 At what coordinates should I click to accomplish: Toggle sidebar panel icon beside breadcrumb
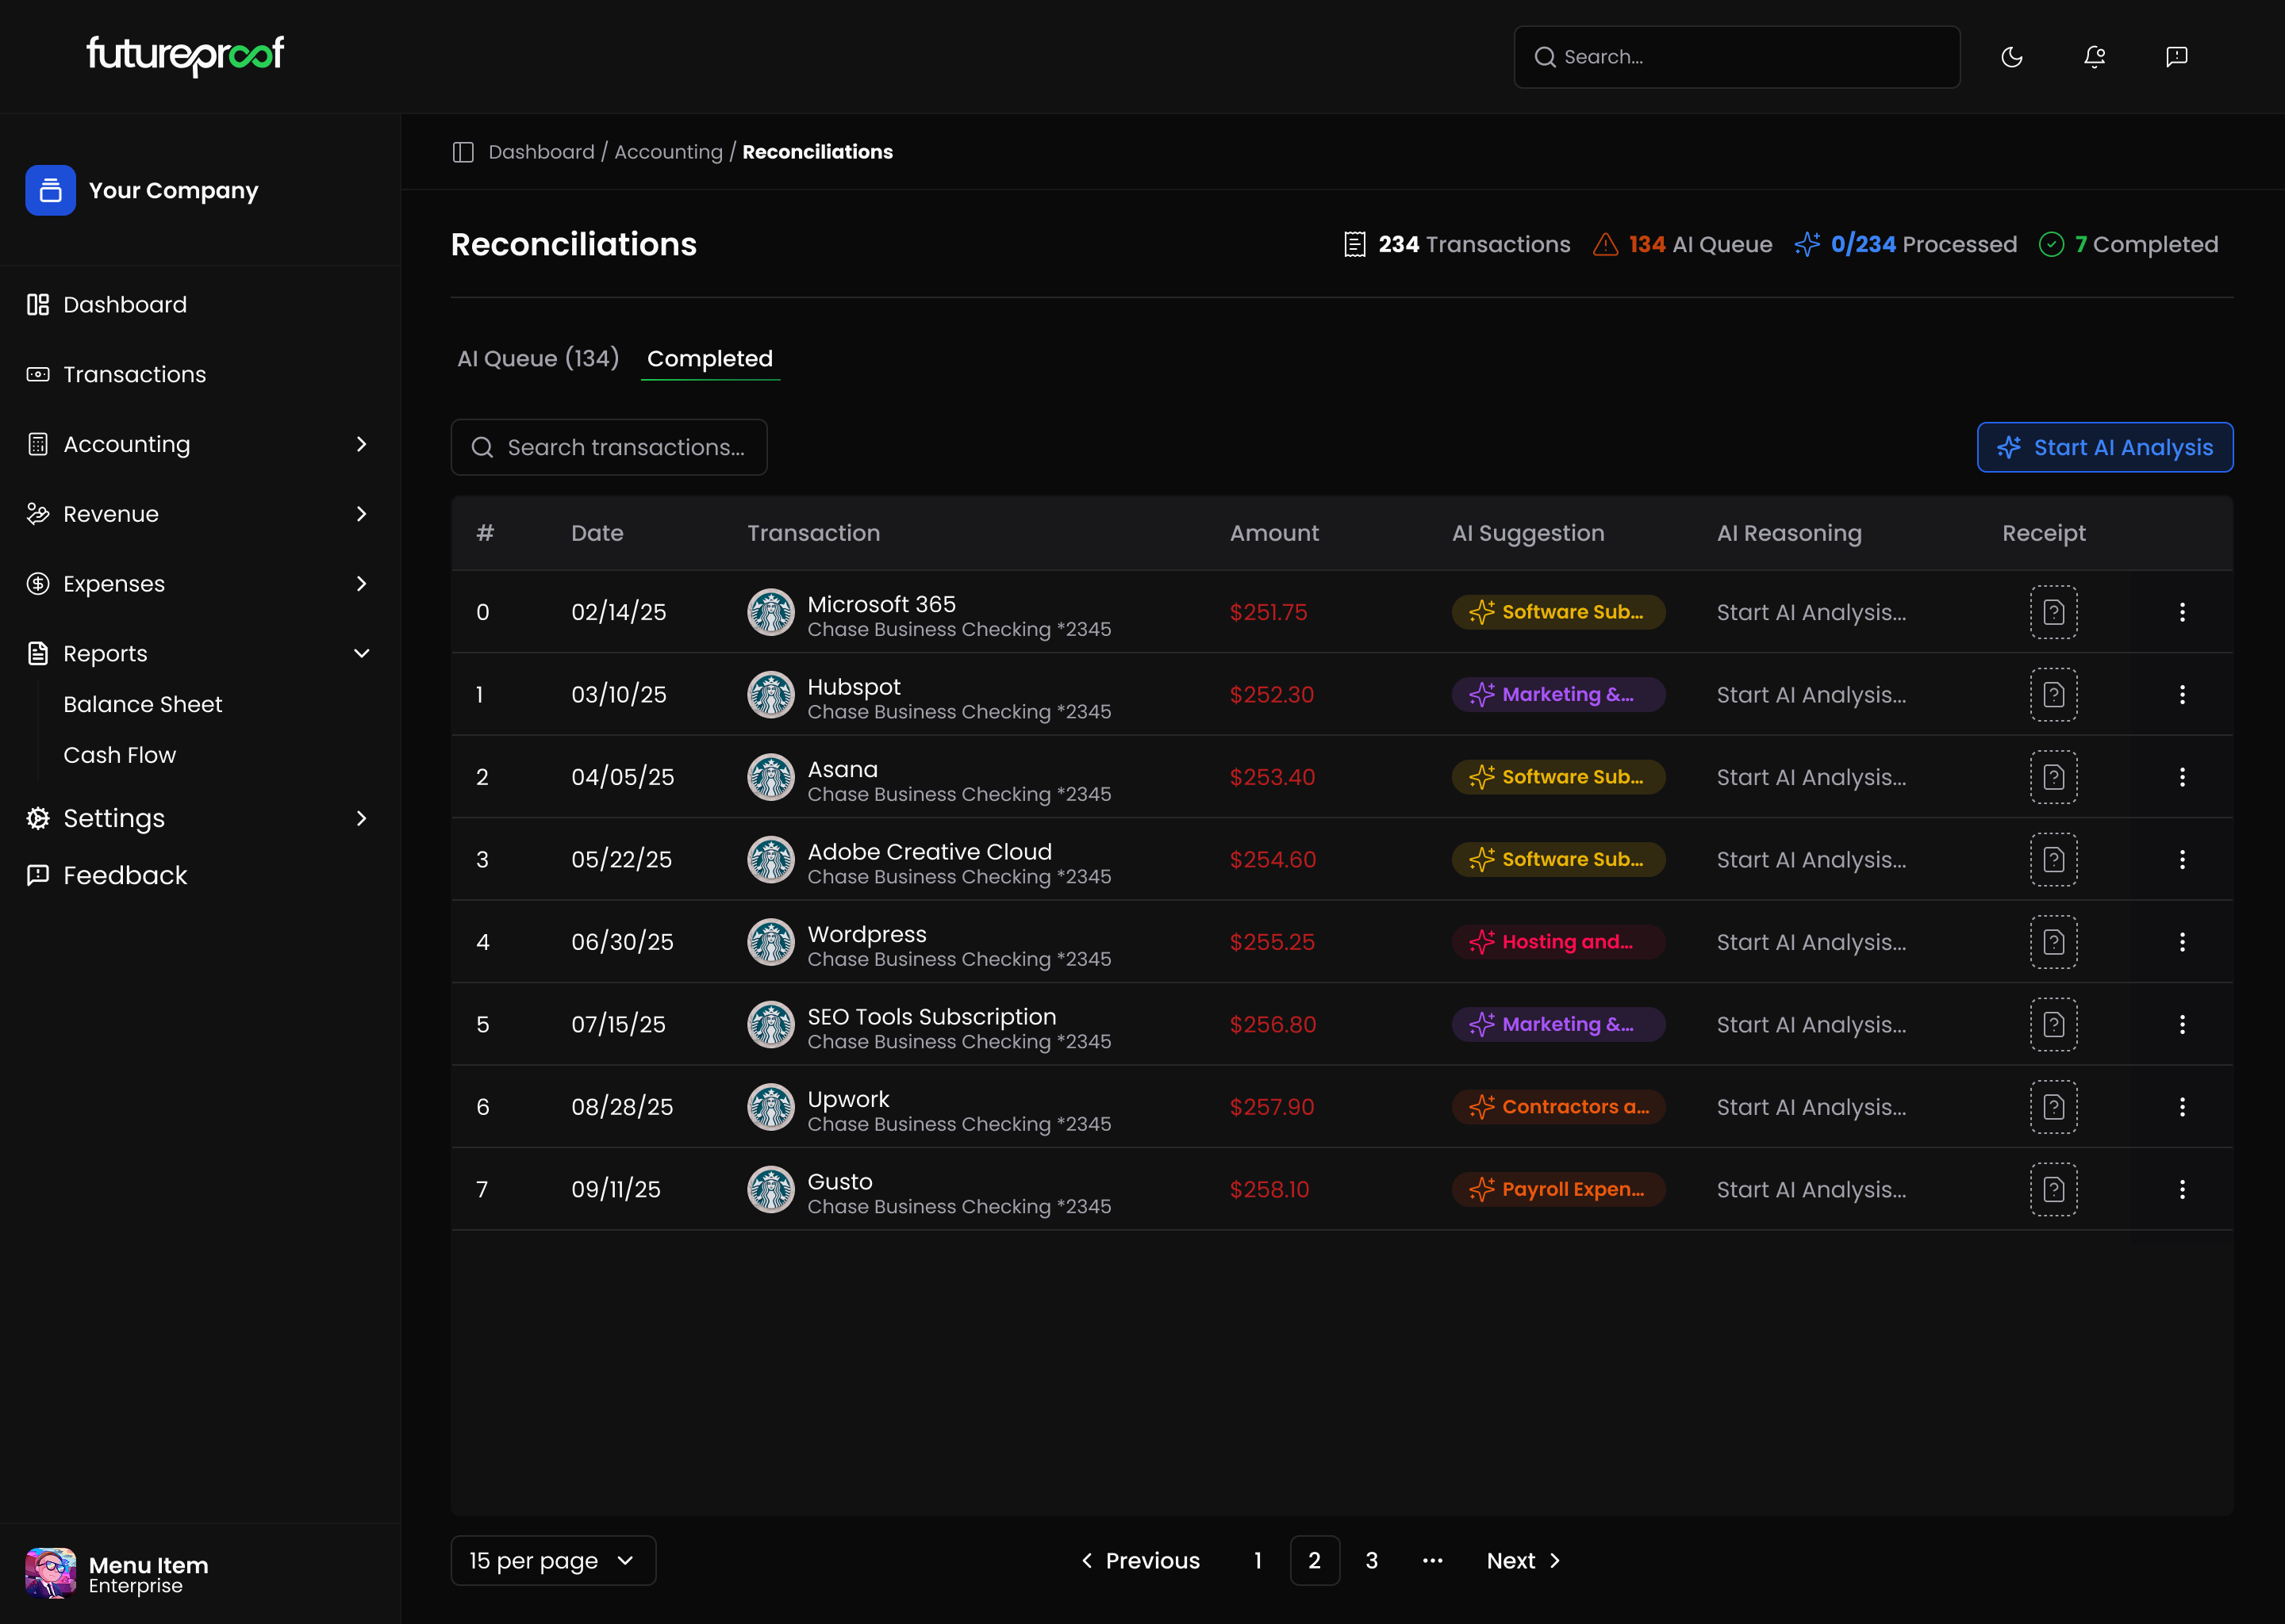tap(463, 152)
